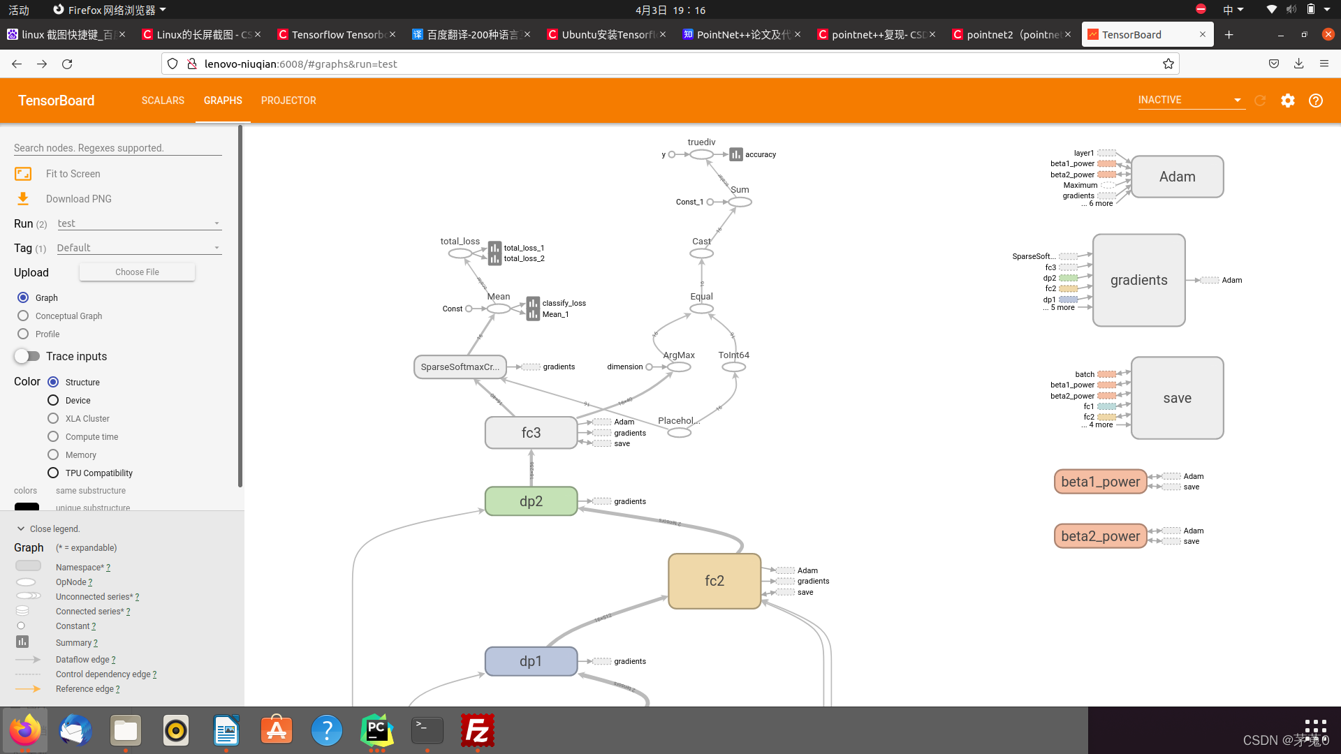Select XLA Cluster color option
Image resolution: width=1341 pixels, height=754 pixels.
pyautogui.click(x=53, y=418)
